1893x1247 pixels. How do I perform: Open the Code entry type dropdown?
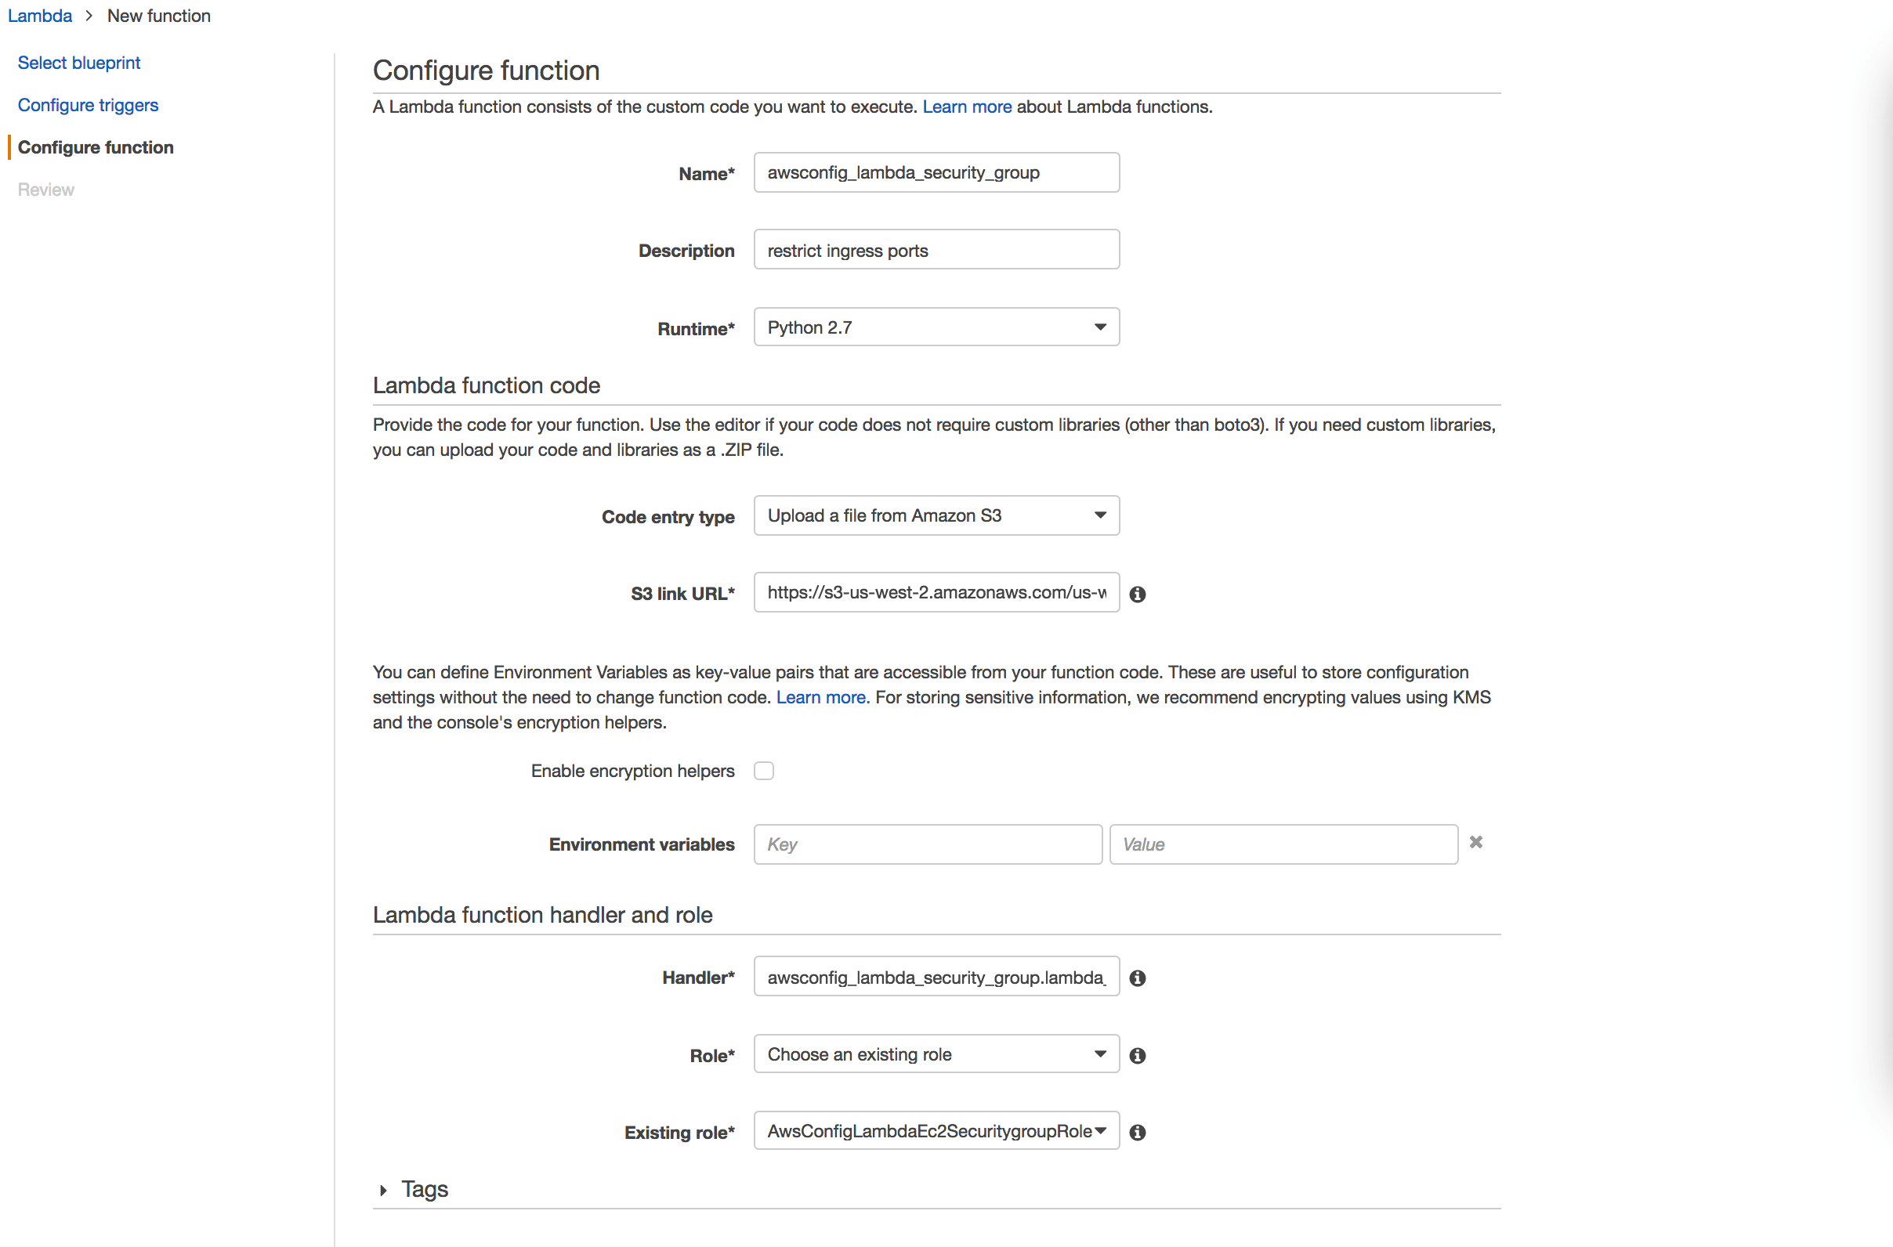[x=936, y=515]
